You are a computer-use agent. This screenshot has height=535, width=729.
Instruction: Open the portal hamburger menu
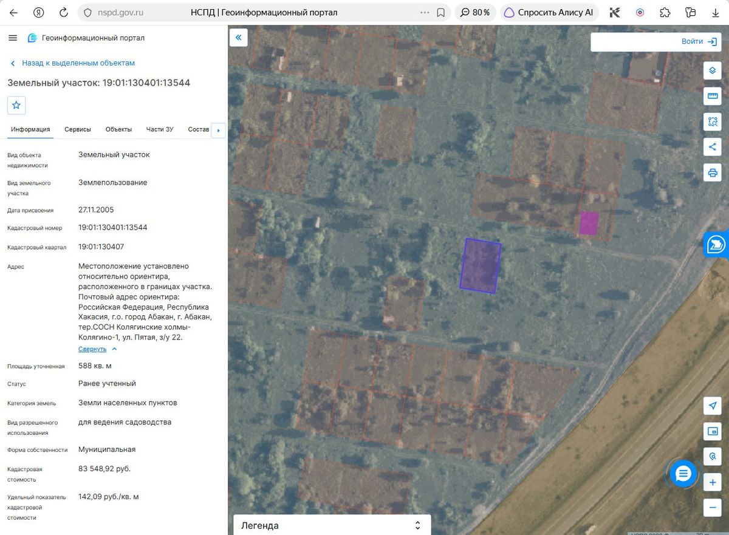[x=13, y=38]
